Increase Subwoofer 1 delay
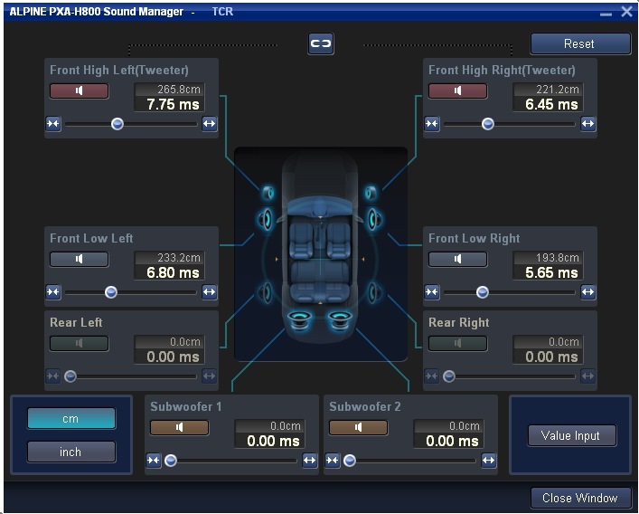This screenshot has height=514, width=639. point(310,461)
